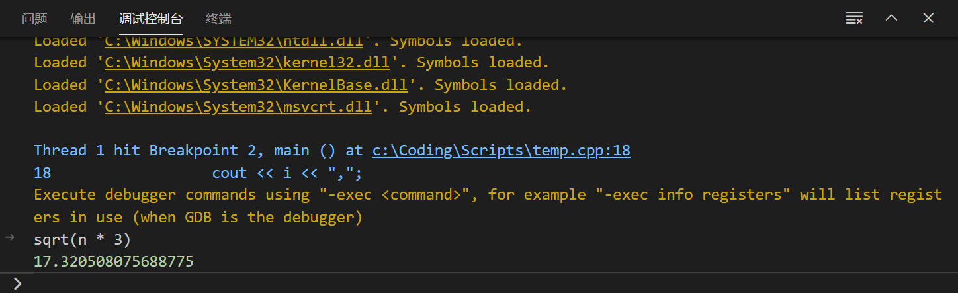Click the kernel32.dll path link

tap(247, 63)
